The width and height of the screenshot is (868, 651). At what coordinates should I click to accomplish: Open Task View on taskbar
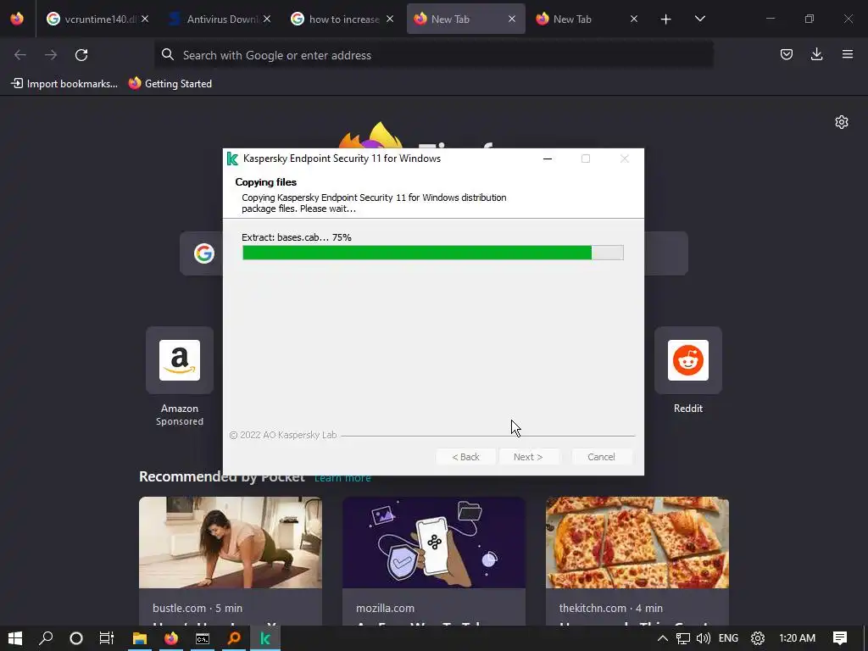107,638
